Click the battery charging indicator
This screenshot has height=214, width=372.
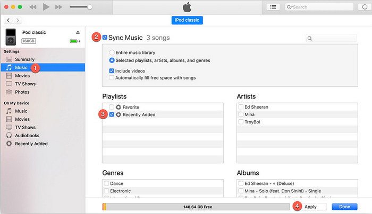point(75,41)
